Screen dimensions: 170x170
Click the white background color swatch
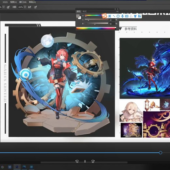(x=79, y=18)
